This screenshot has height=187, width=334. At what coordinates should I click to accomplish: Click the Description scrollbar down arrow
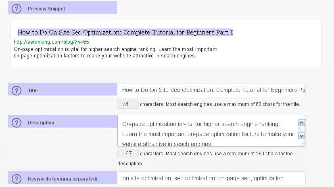(301, 136)
